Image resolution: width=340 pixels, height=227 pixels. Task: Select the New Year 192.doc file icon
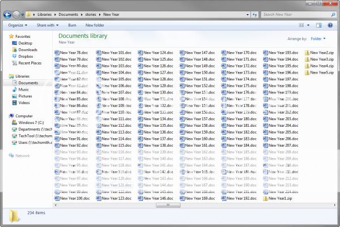[224, 198]
